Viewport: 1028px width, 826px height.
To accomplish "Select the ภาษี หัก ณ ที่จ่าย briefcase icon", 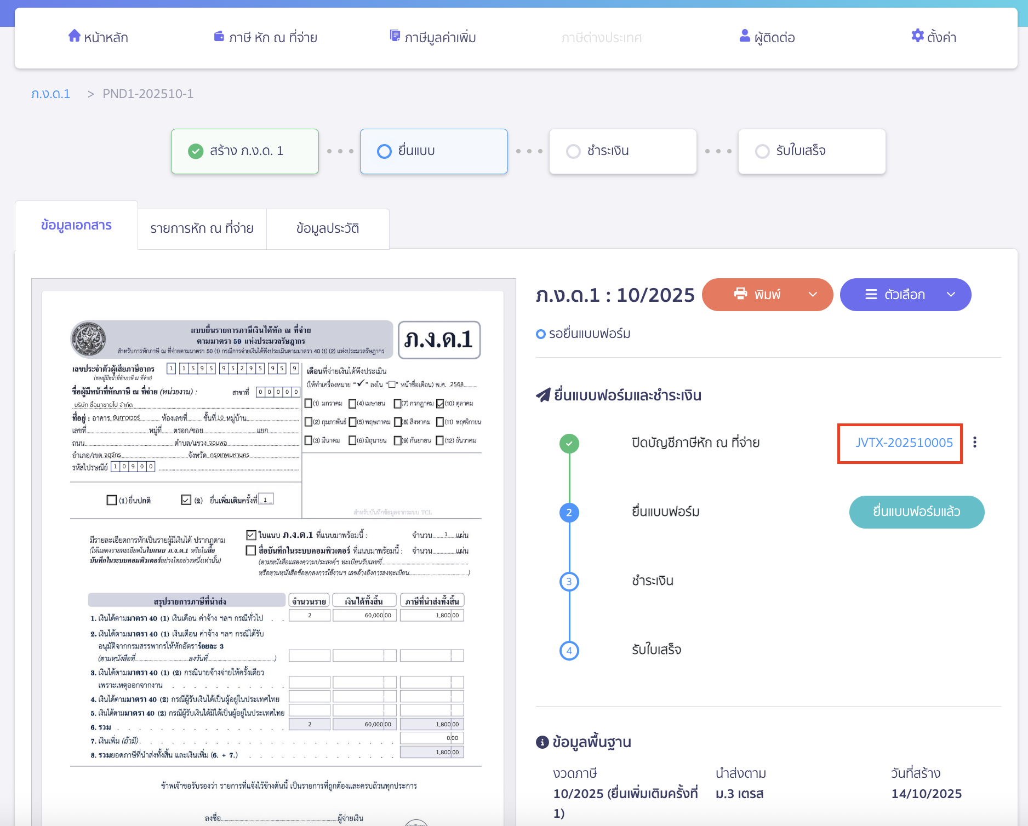I will pyautogui.click(x=219, y=36).
